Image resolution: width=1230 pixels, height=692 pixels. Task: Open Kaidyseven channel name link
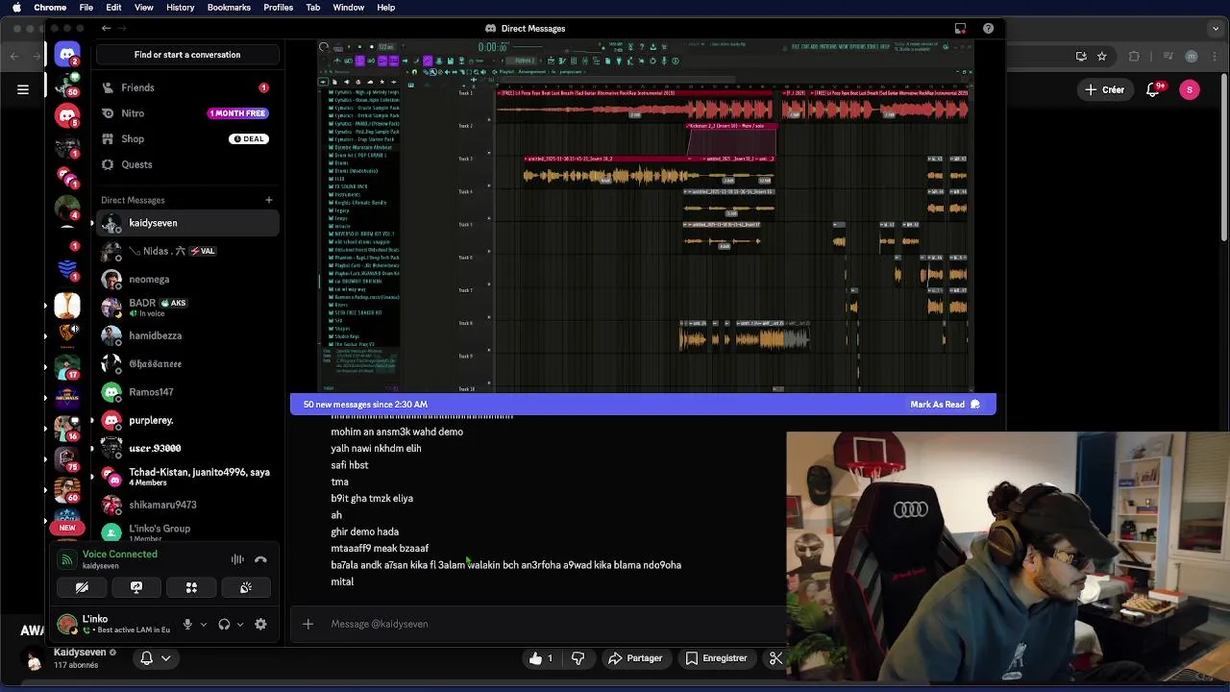pos(80,653)
